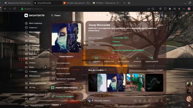
Task: Click the Стикеры smiley icon
Action: (26, 71)
